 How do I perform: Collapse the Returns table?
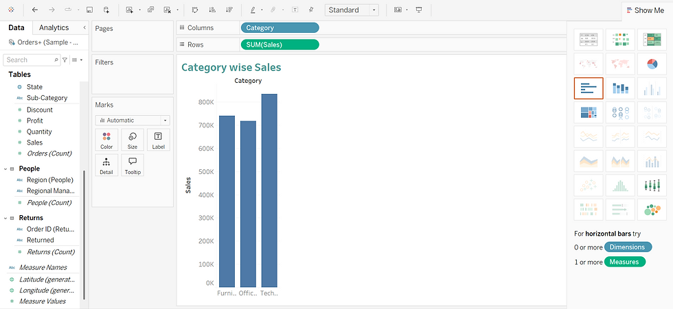(5, 218)
